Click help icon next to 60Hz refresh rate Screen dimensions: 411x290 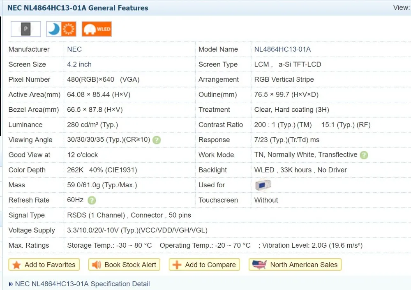pyautogui.click(x=92, y=200)
